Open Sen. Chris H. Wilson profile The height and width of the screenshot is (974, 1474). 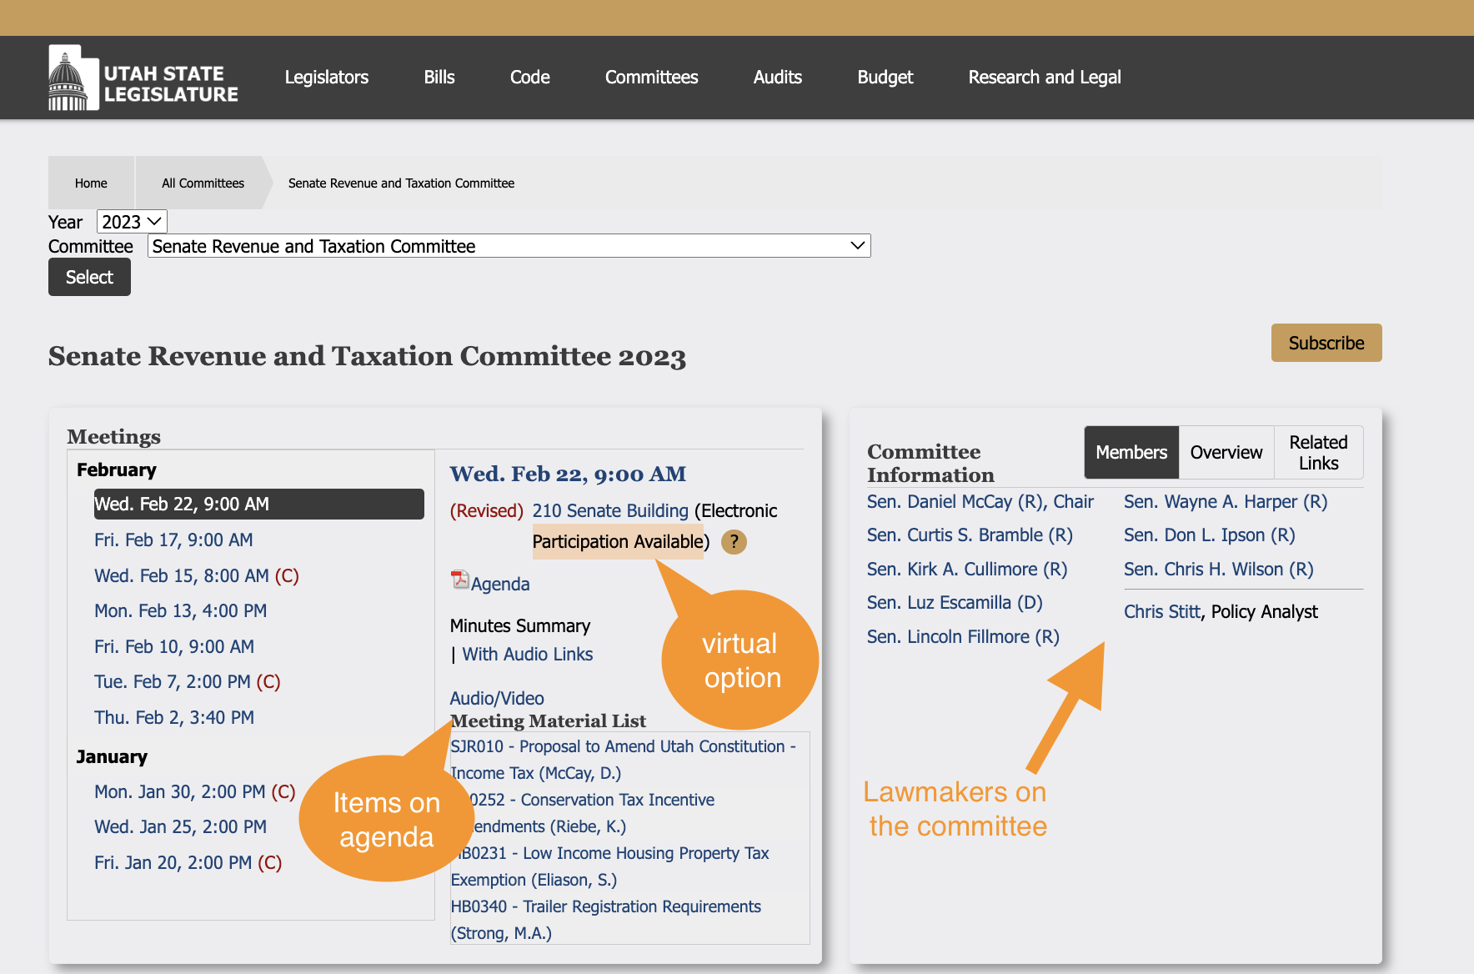(x=1219, y=570)
